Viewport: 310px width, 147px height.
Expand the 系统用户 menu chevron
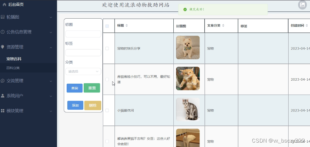click(x=51, y=96)
